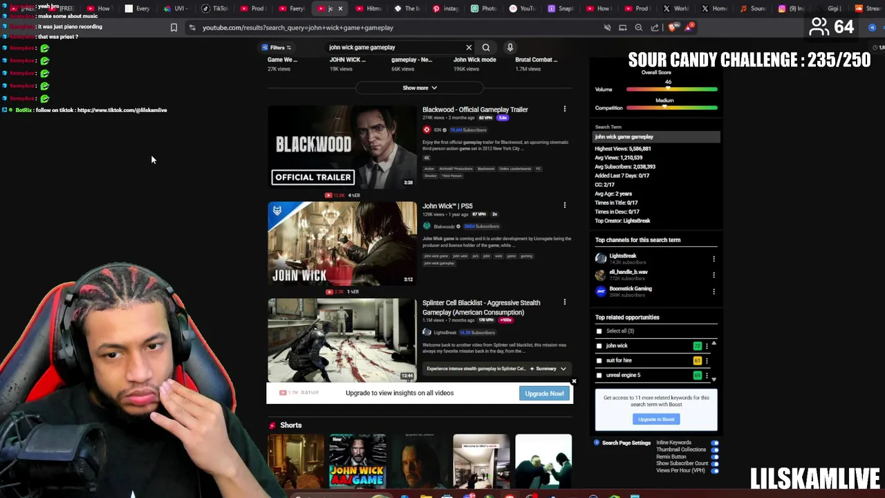885x498 pixels.
Task: Visit the Blakwoodz channel icon
Action: click(427, 226)
